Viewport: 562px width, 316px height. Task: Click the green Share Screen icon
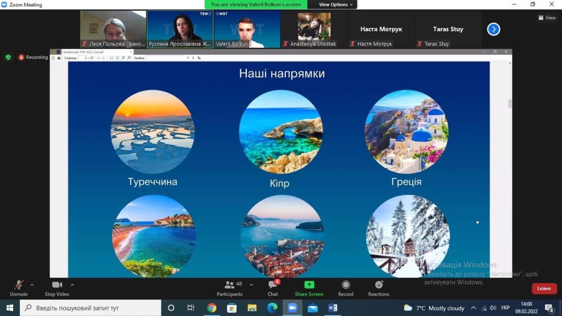(309, 285)
